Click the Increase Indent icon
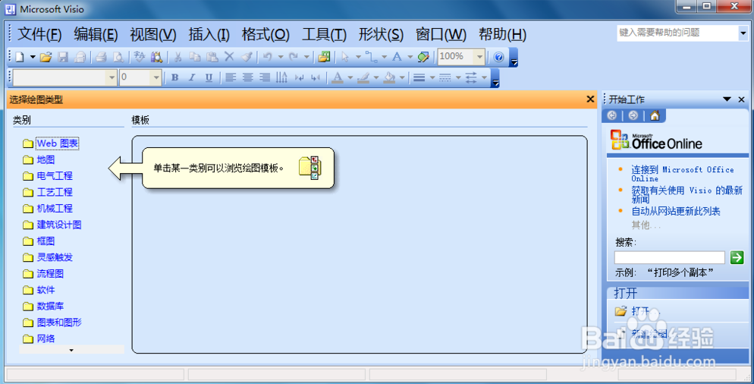The height and width of the screenshot is (384, 754). [316, 77]
